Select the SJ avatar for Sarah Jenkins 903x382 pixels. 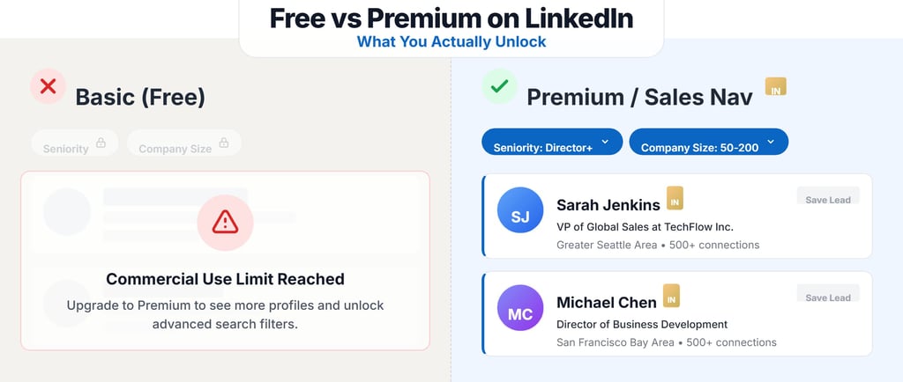pyautogui.click(x=520, y=209)
